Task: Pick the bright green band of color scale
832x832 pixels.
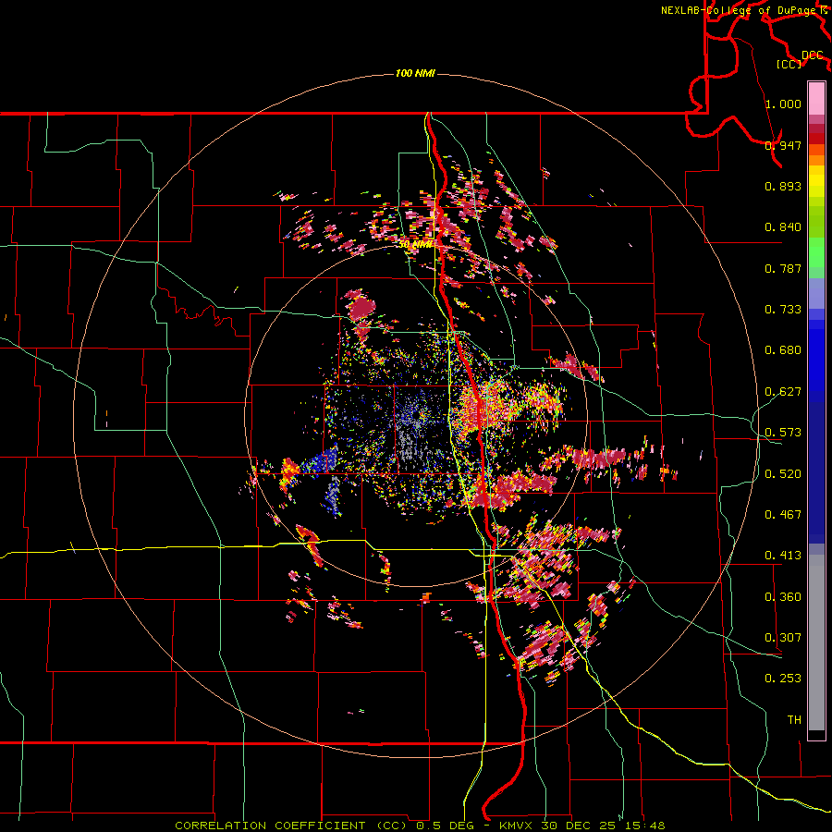Action: pyautogui.click(x=816, y=251)
